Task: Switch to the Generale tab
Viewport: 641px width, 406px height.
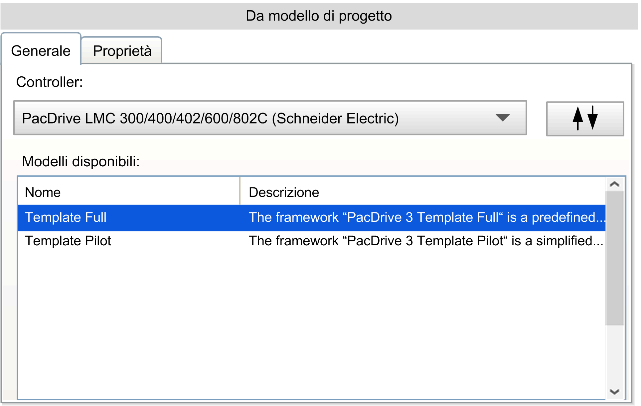Action: (41, 51)
